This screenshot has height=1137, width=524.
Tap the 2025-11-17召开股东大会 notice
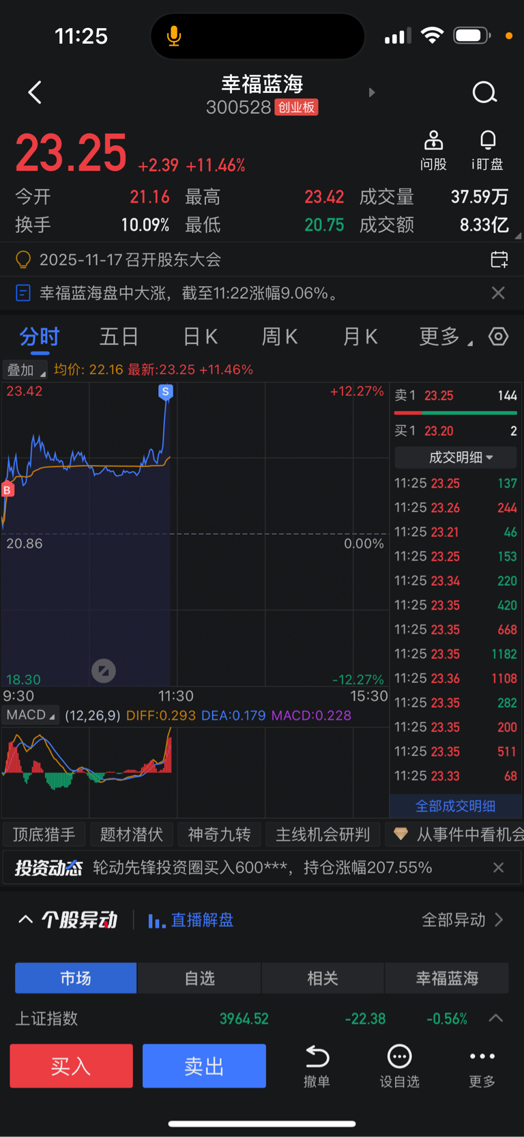coord(130,259)
